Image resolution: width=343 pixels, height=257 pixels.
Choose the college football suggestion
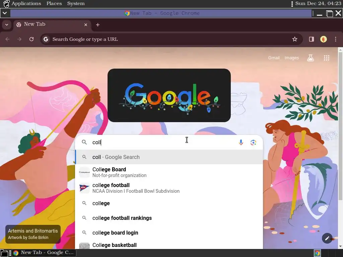pyautogui.click(x=169, y=188)
